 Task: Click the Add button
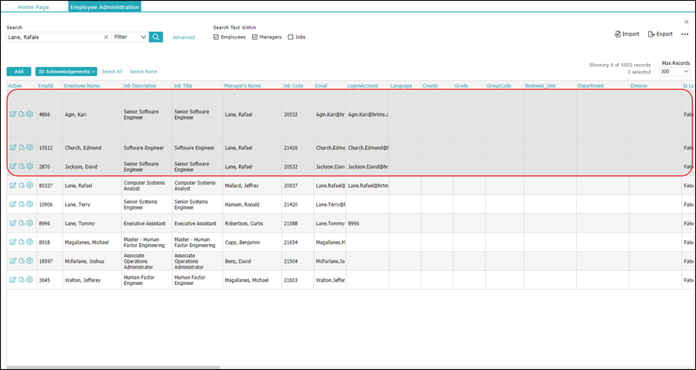click(x=19, y=71)
